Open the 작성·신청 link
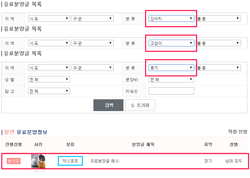This screenshot has width=250, height=178. (237, 132)
